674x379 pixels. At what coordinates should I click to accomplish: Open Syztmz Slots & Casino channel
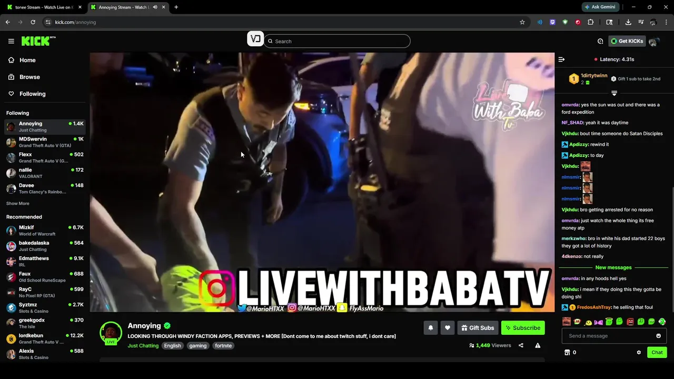coord(45,307)
